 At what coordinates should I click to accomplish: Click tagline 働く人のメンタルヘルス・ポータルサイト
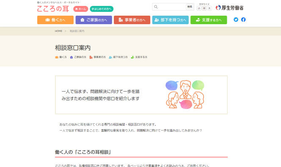[x=58, y=3]
